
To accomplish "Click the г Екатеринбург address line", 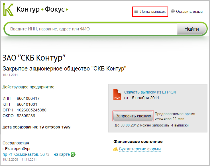I will (x=17, y=149).
